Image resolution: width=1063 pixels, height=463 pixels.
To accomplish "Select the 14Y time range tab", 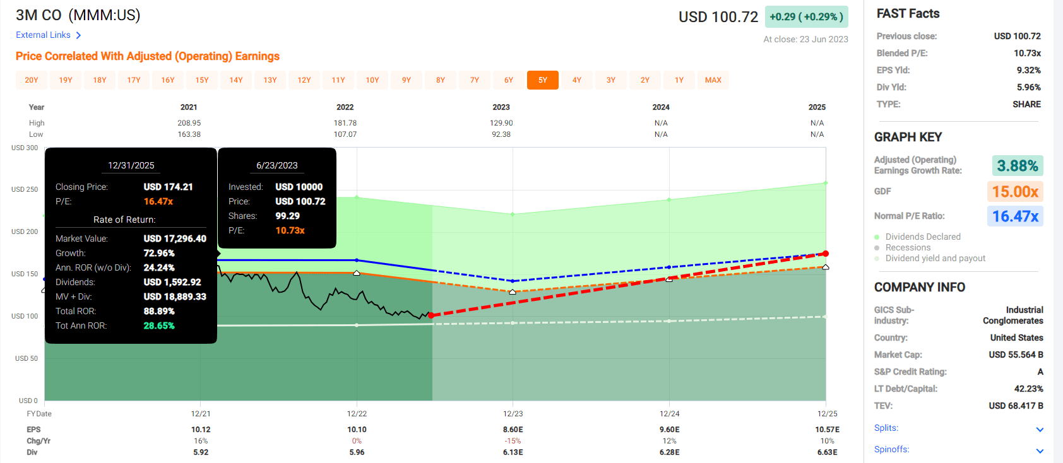I will coord(236,80).
